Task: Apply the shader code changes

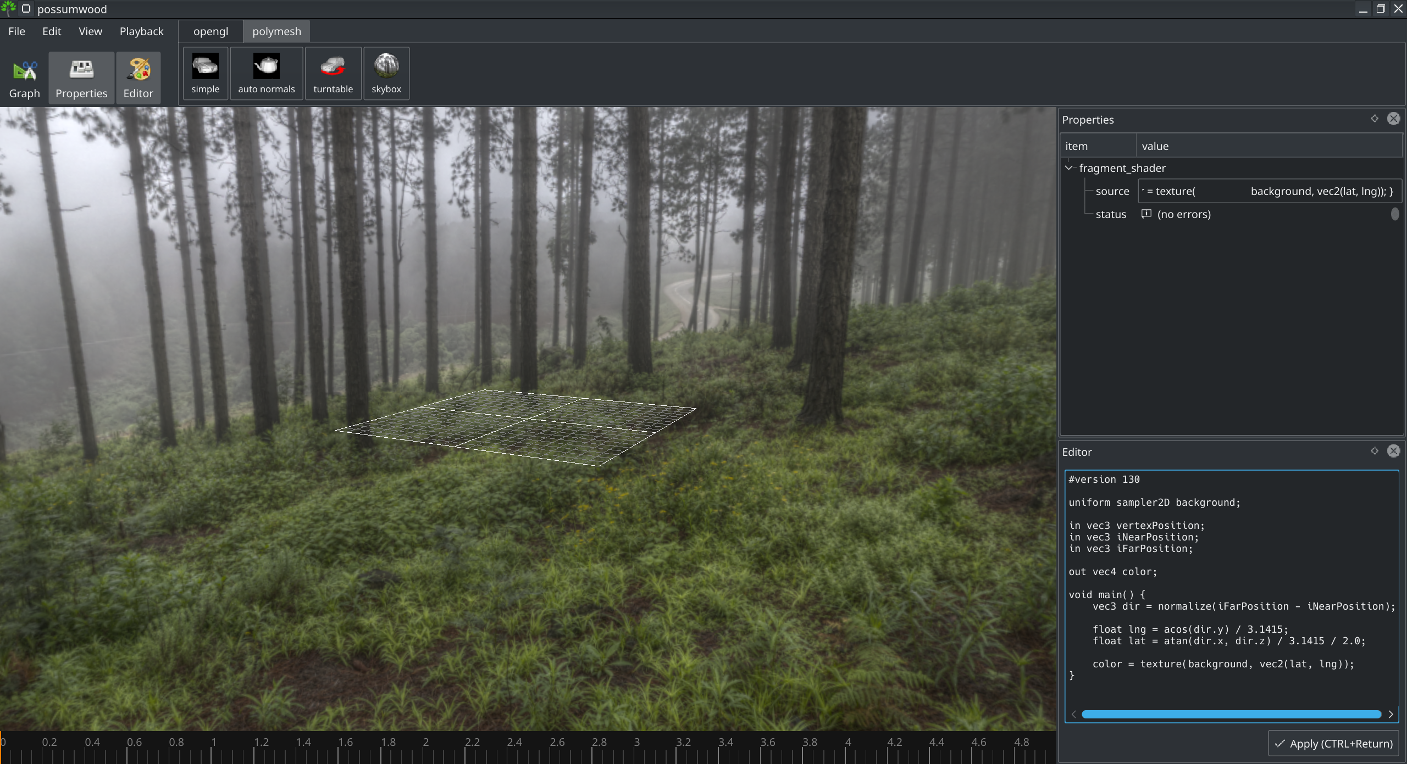Action: point(1333,744)
